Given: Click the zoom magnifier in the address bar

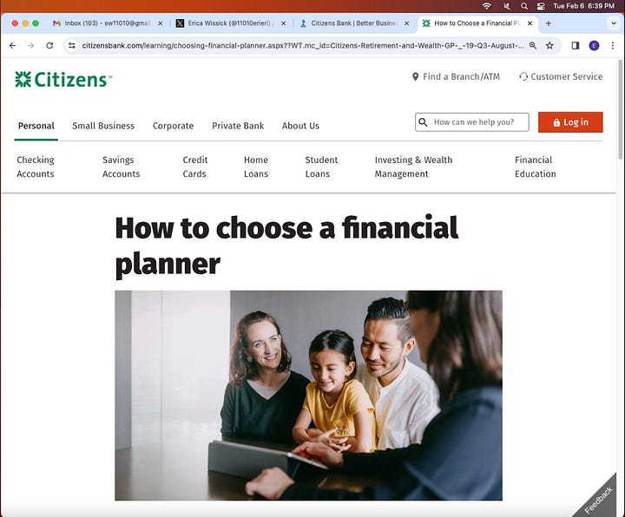Looking at the screenshot, I should click(532, 45).
